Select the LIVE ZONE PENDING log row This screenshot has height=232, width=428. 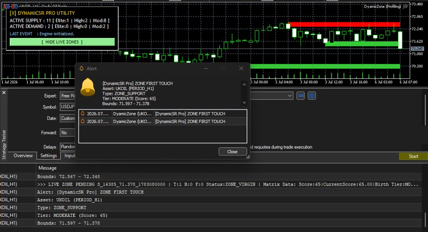pyautogui.click(x=211, y=184)
